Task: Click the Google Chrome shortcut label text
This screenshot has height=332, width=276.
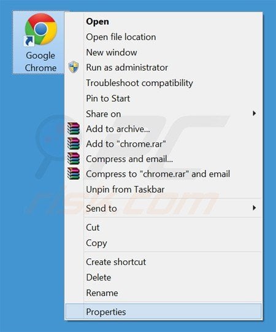Action: 40,61
